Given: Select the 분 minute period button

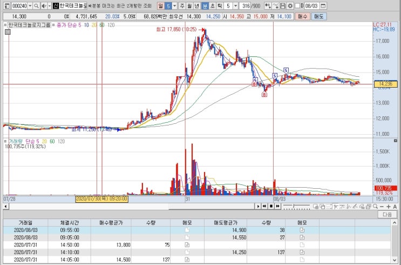Looking at the screenshot, I should 205,5.
